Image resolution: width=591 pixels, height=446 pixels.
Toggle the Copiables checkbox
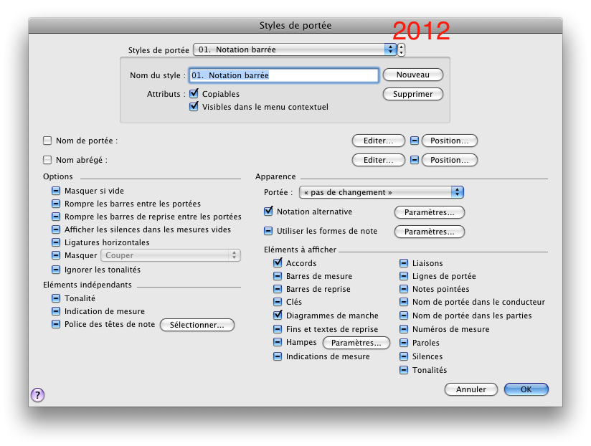click(x=194, y=94)
